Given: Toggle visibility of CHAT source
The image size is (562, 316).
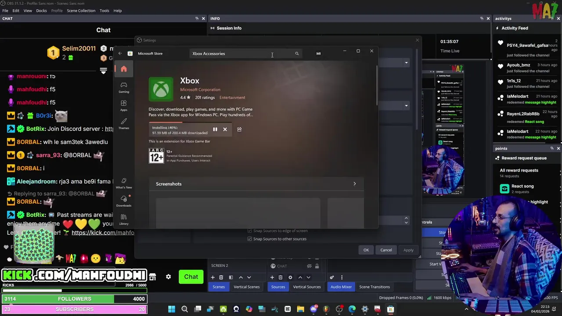Looking at the screenshot, I should pos(309,266).
